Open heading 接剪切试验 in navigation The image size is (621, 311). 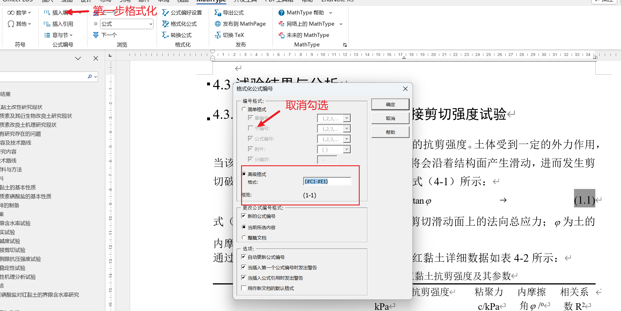(x=13, y=250)
